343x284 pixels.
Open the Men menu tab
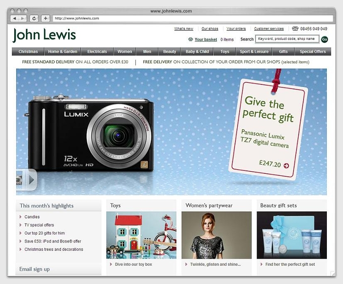[147, 52]
